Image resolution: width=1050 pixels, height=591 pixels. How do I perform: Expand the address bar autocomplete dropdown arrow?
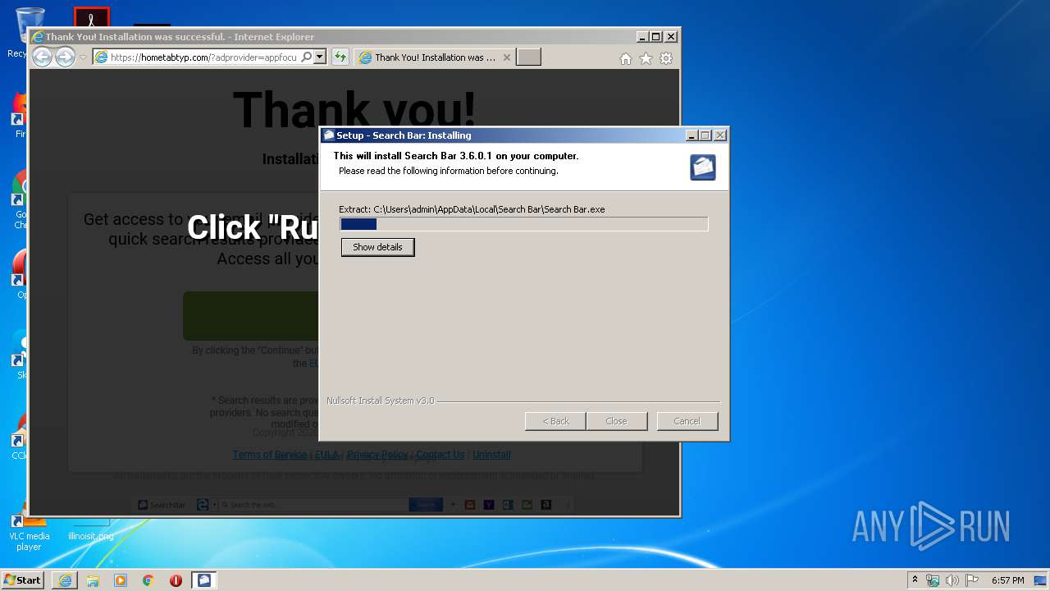[x=320, y=57]
